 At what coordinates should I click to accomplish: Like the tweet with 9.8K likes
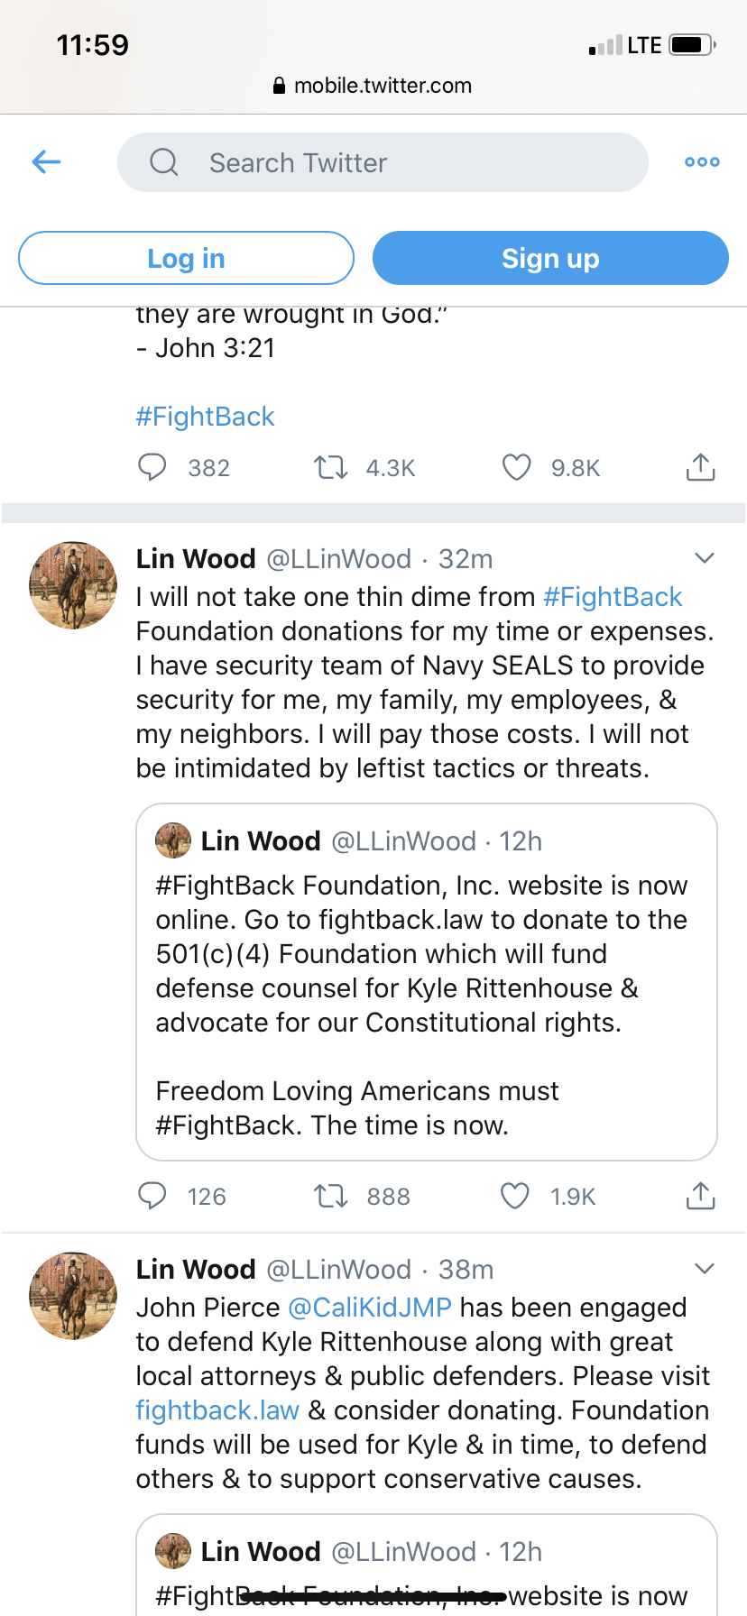[516, 467]
